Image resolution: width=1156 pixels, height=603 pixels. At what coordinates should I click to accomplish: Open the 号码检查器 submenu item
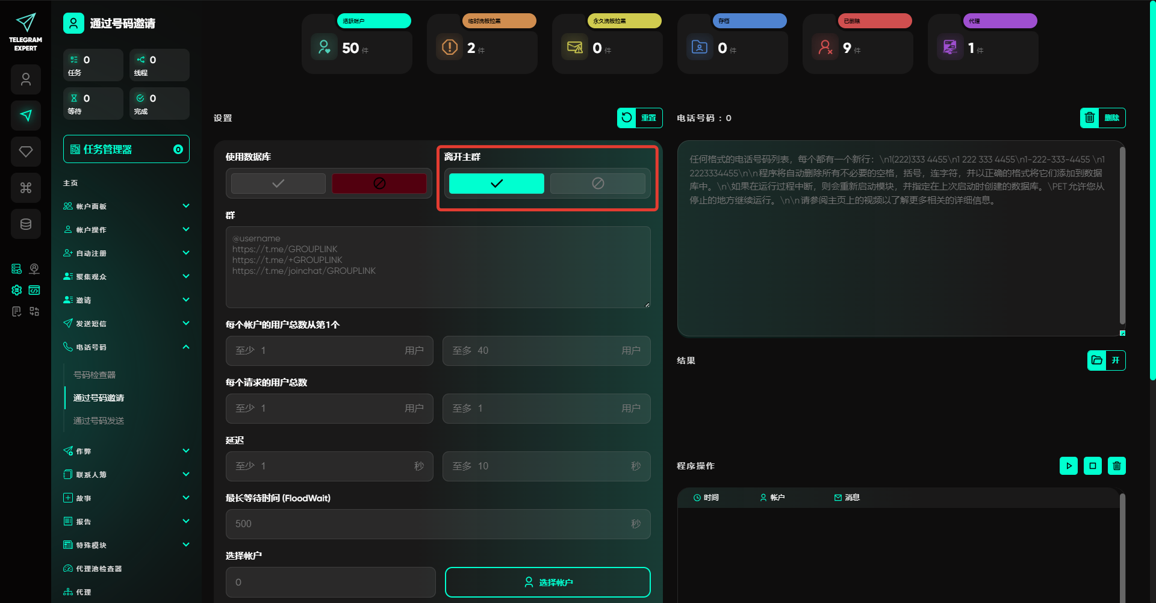click(x=95, y=375)
